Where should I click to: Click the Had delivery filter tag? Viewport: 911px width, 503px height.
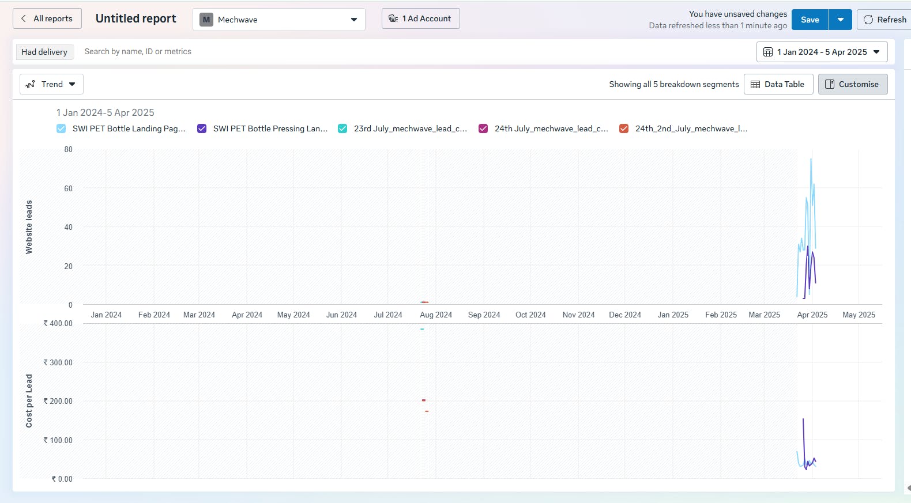pyautogui.click(x=44, y=52)
